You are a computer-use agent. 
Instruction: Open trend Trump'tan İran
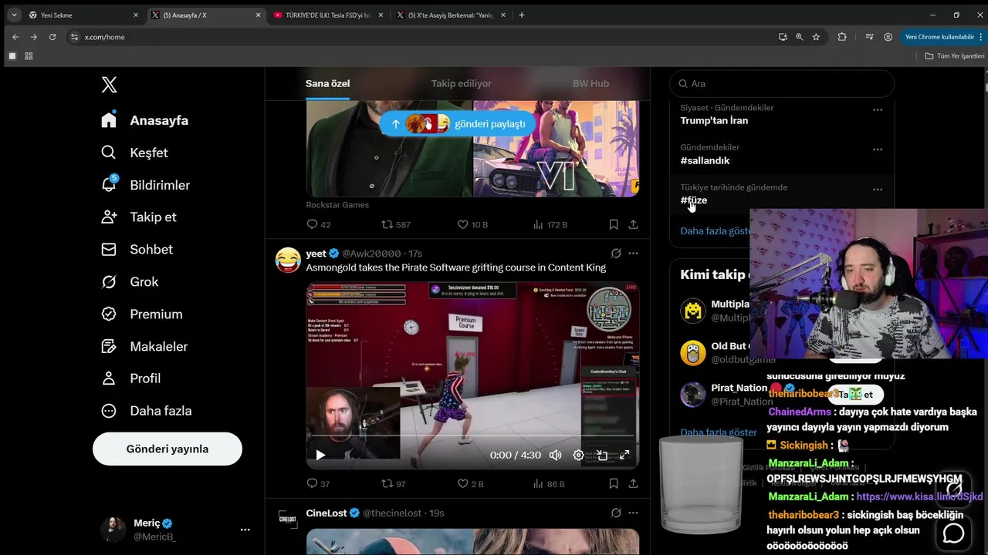pyautogui.click(x=714, y=120)
